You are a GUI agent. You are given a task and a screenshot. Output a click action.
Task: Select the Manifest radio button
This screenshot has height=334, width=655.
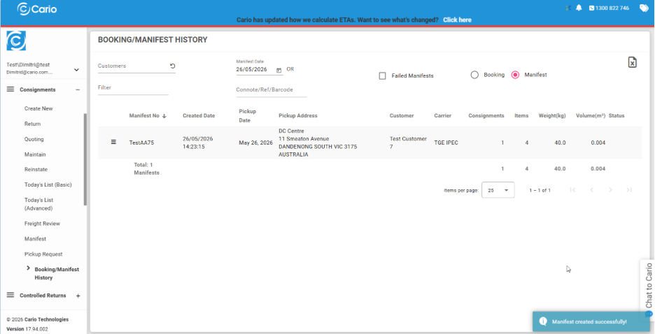tap(516, 75)
